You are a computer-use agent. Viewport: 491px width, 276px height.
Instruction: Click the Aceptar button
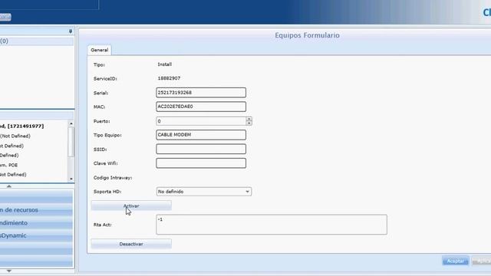455,261
